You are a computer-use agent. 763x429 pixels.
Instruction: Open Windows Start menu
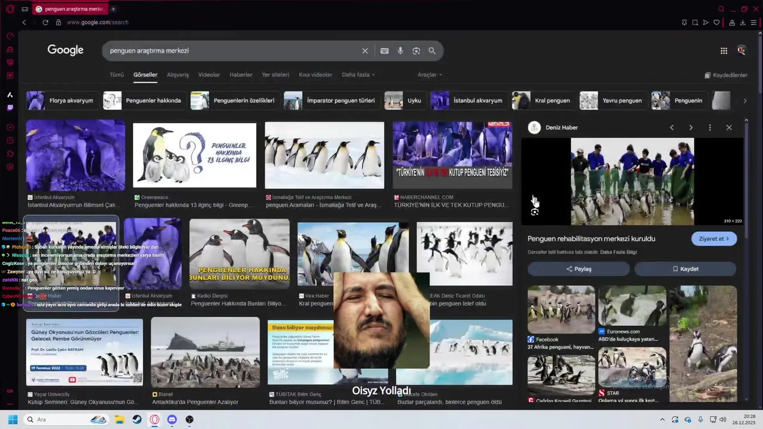[x=13, y=419]
